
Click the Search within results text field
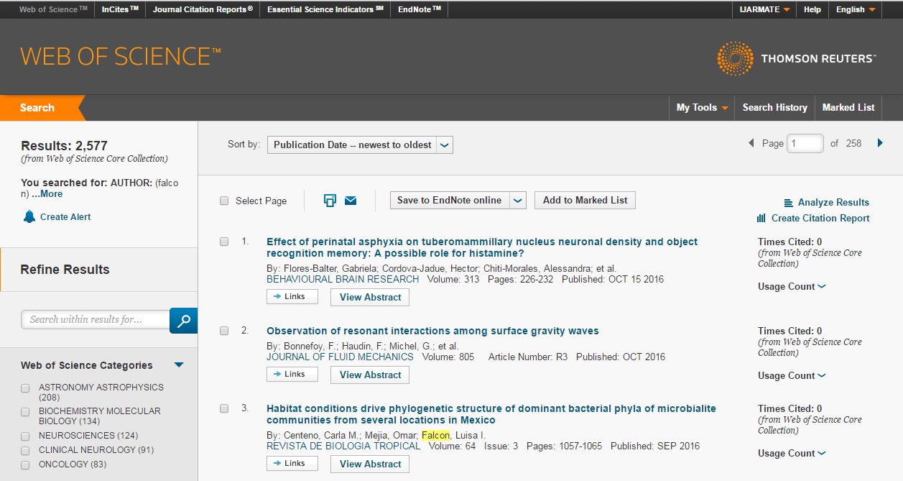96,320
